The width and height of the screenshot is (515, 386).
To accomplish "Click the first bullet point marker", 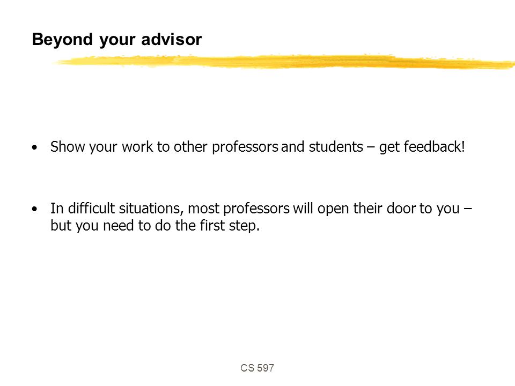I will click(x=35, y=147).
